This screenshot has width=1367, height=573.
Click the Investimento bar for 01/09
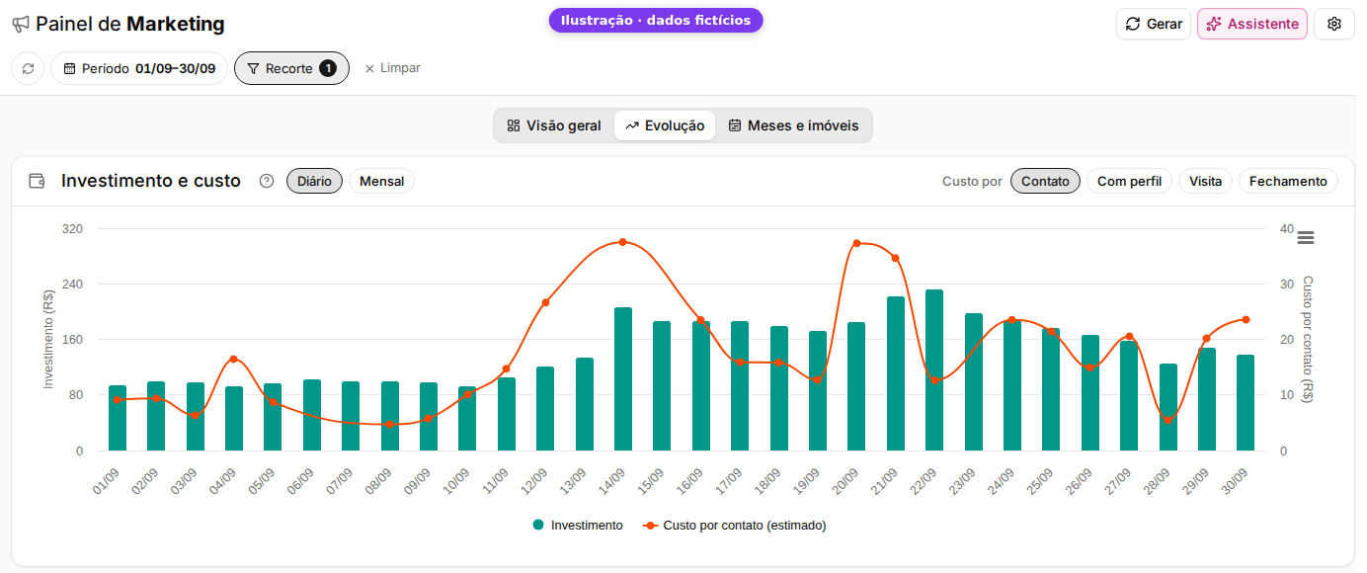118,418
